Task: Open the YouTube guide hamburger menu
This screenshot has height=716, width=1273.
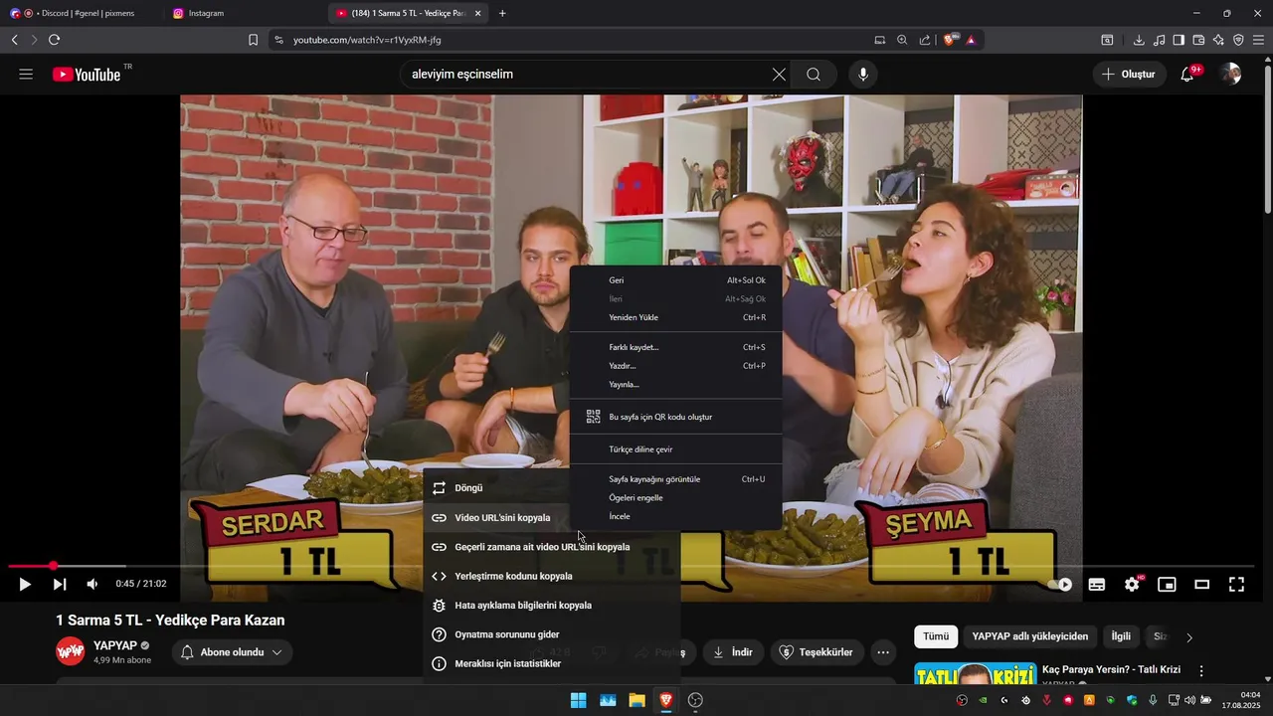Action: click(26, 75)
